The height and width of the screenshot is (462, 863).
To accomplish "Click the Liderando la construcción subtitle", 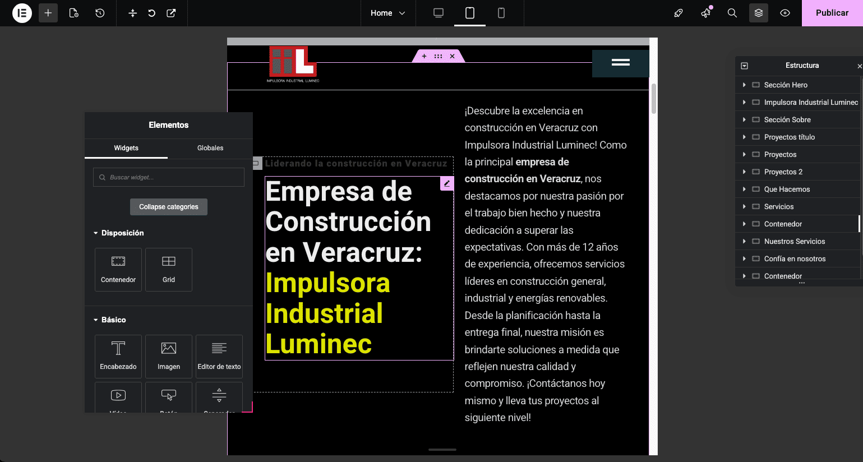I will click(x=356, y=164).
